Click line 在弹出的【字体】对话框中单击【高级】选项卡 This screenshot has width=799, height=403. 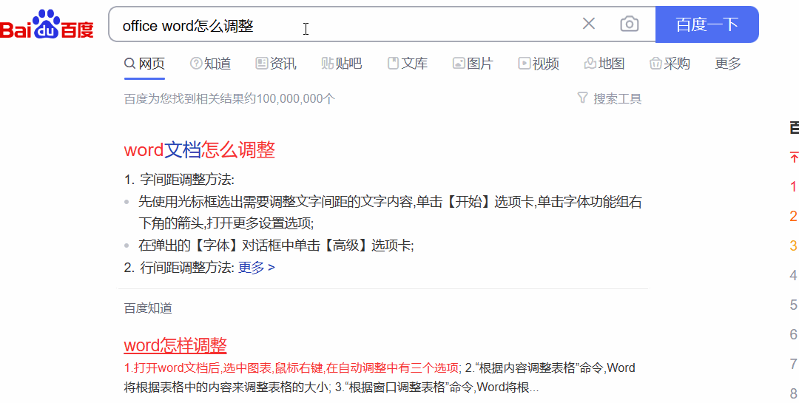tap(276, 245)
